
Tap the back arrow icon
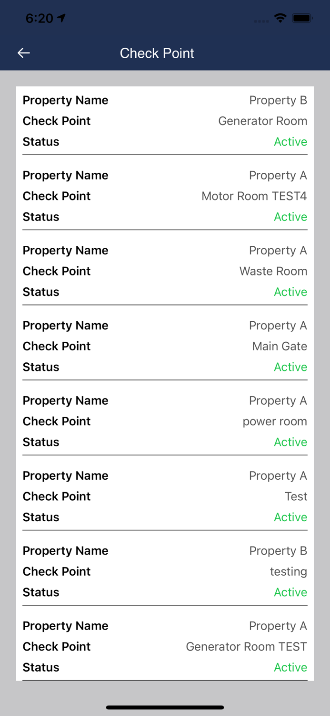[x=24, y=53]
